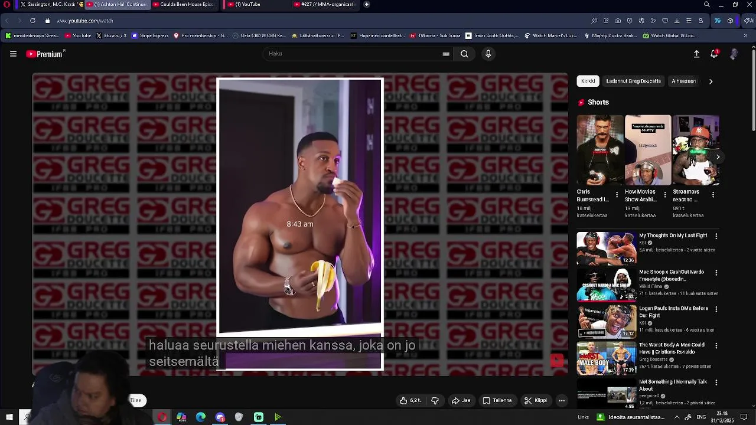Save the video with Tallenna button

[x=497, y=400]
